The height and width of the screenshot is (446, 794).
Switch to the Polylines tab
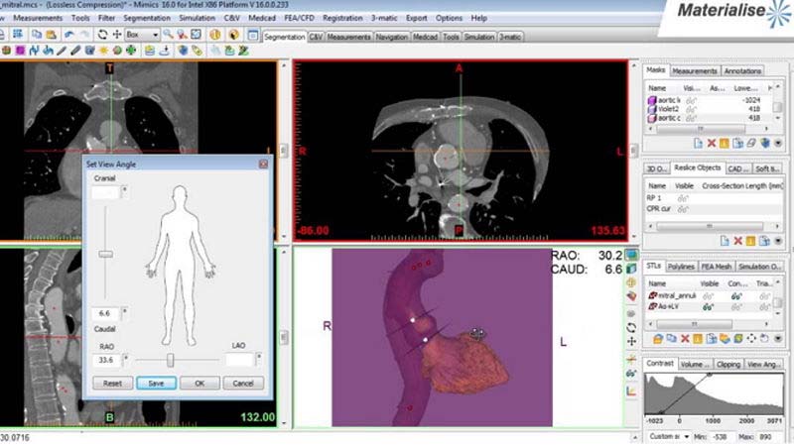681,267
